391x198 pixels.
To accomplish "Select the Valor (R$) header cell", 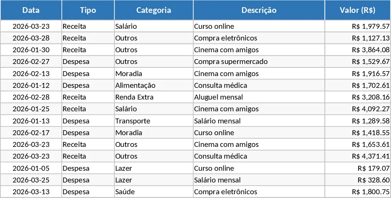I will pyautogui.click(x=358, y=10).
